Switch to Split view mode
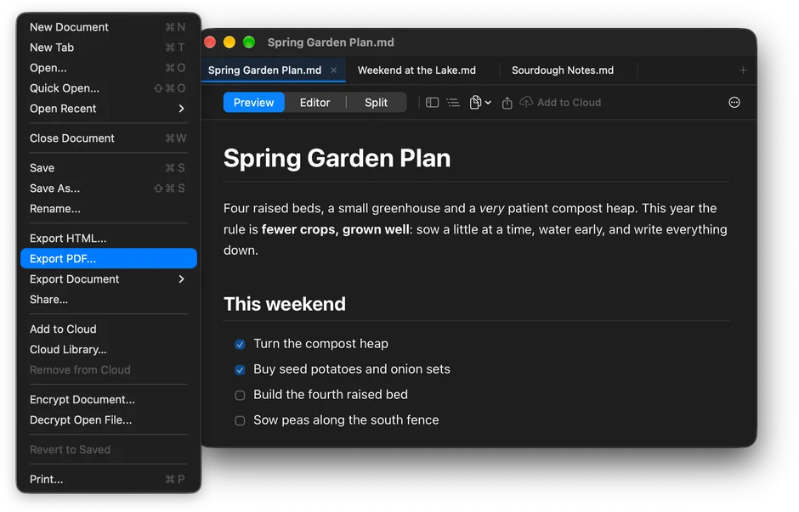Viewport: 799px width, 512px height. [x=376, y=102]
